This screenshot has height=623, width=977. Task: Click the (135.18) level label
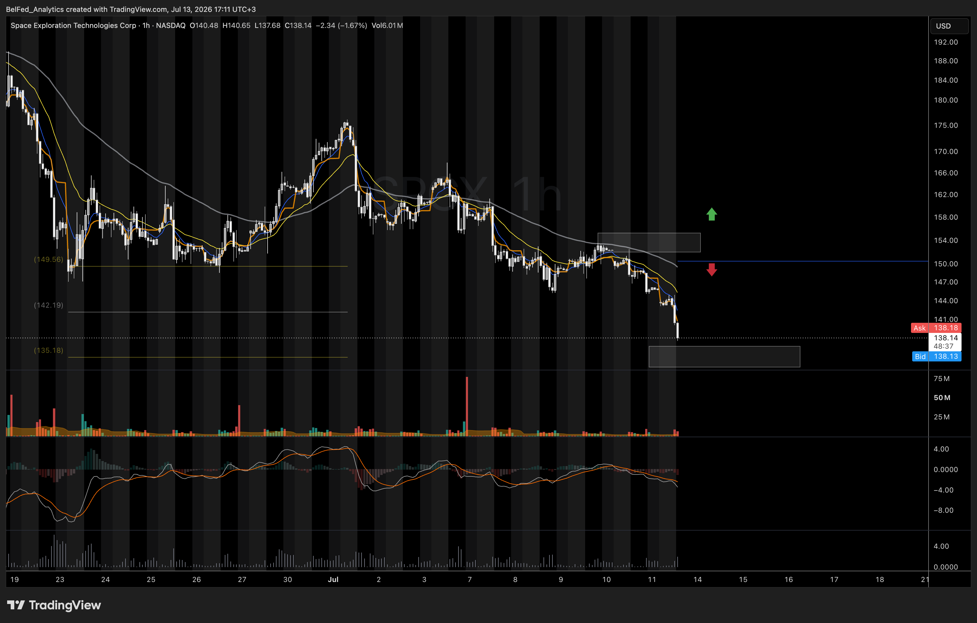[48, 350]
